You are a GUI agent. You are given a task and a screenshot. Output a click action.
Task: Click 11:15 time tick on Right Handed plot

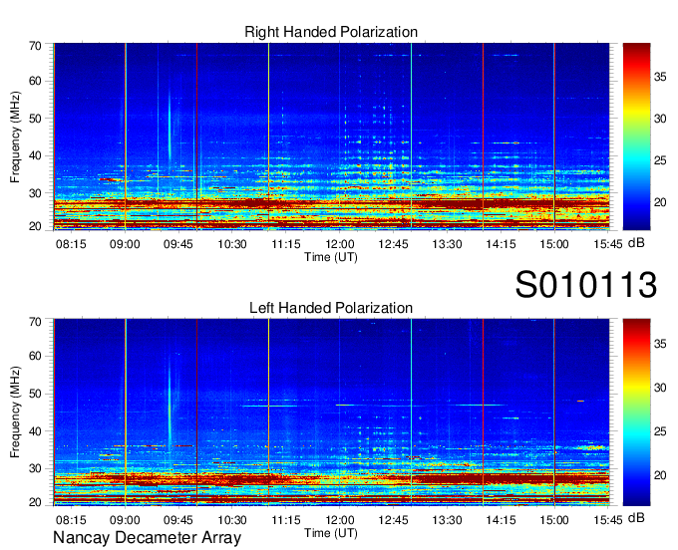pos(286,244)
